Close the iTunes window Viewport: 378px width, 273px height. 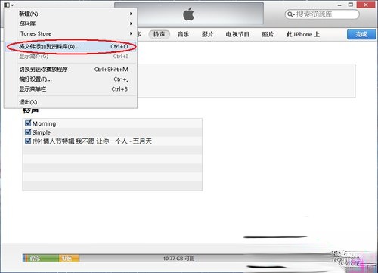(366, 5)
